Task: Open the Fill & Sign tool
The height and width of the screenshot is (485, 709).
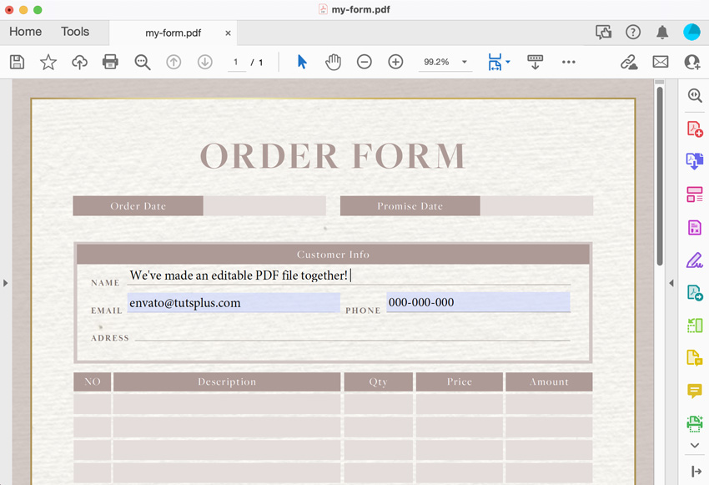Action: [x=694, y=260]
